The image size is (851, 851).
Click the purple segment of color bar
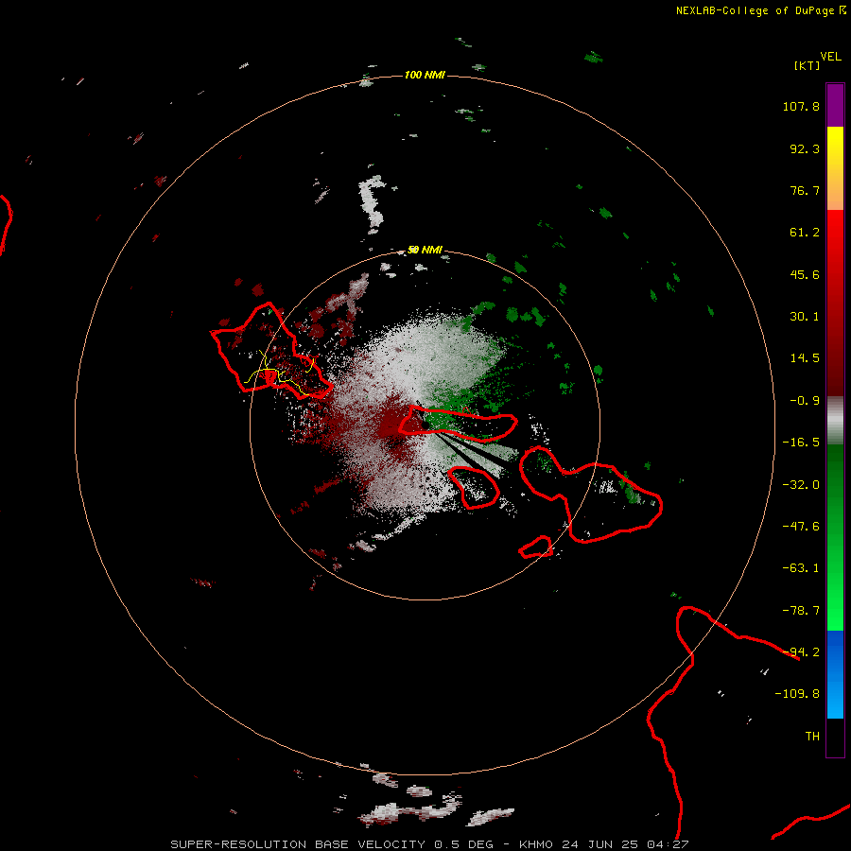[835, 105]
